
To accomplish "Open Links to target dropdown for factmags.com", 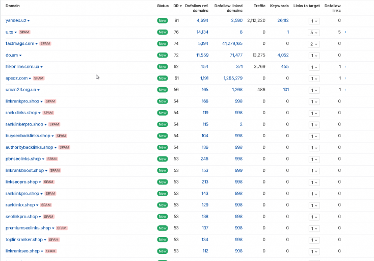I will (314, 44).
